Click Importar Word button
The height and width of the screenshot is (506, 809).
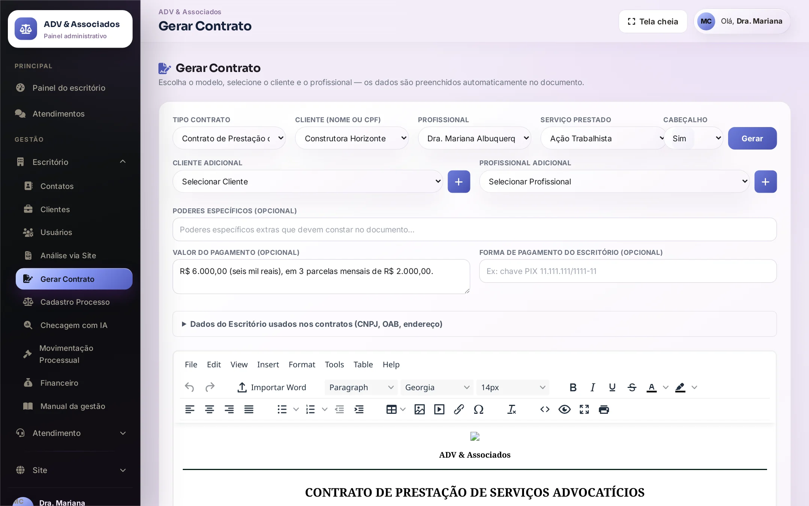click(x=272, y=387)
